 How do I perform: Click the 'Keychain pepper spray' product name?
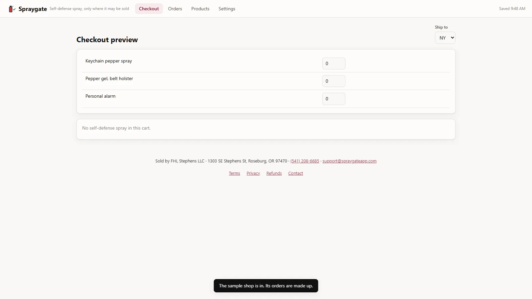(109, 61)
